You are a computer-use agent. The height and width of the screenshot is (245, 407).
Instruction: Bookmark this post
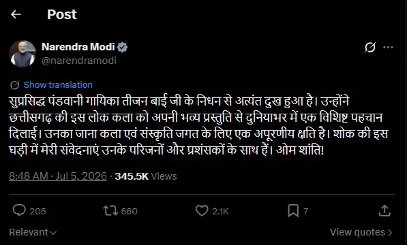click(x=293, y=211)
